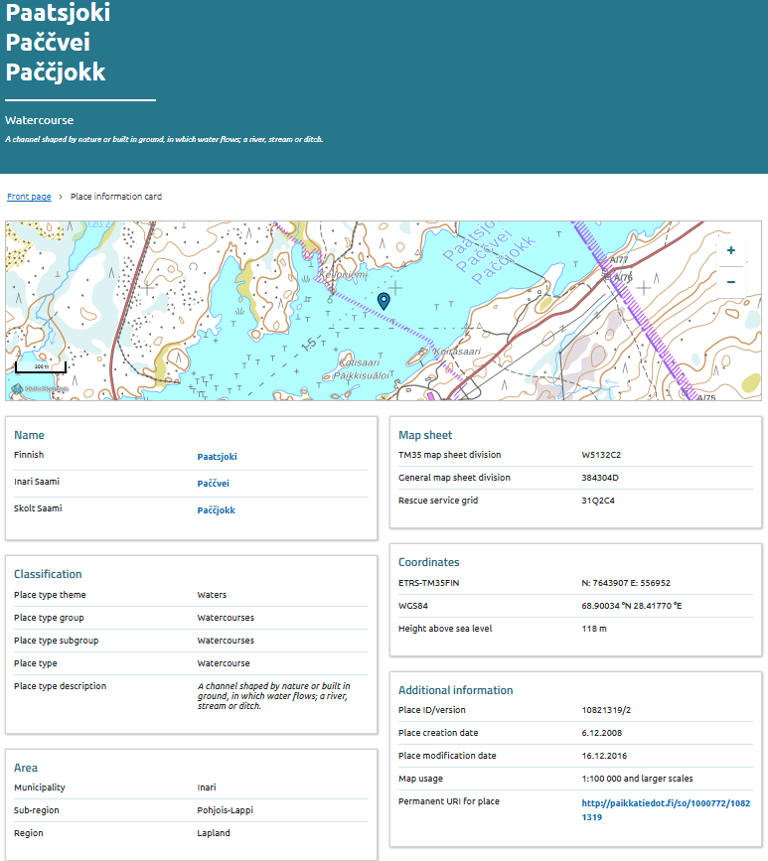Screen dimensions: 768x861
Task: Click the 'Skolt Saami' language label
Action: tap(38, 508)
